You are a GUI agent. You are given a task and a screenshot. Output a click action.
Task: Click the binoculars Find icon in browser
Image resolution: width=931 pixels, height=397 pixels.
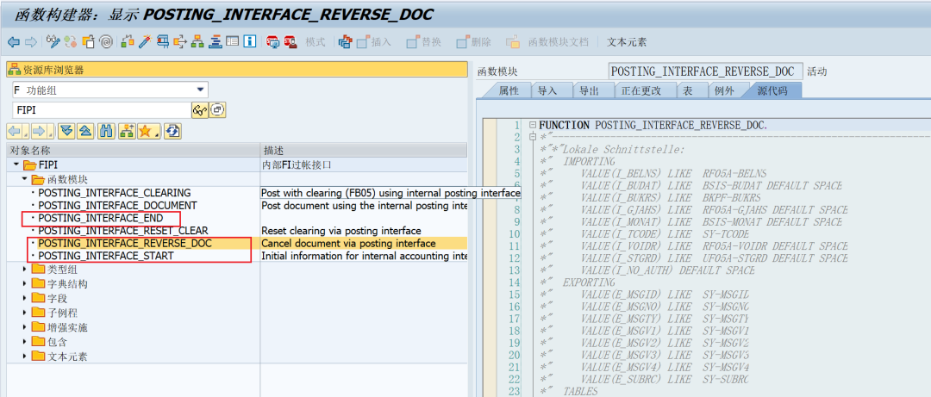tap(107, 131)
